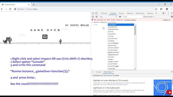Open chrome://dino/ link in error message
Viewport: 173px width, 97px height.
point(130,20)
